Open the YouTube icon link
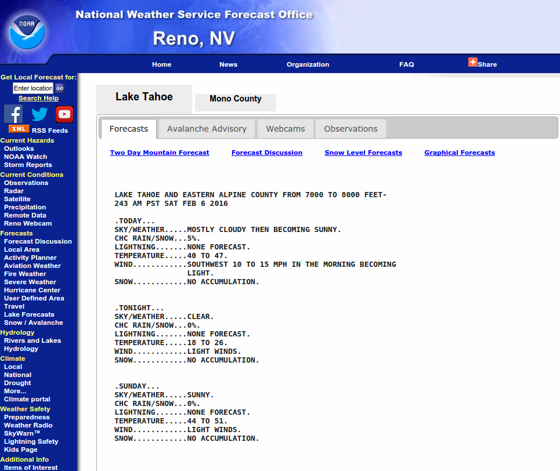Screen dimensions: 560x471 pyautogui.click(x=64, y=114)
